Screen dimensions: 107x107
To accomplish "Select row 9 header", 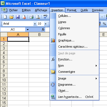I will coord(4,75).
